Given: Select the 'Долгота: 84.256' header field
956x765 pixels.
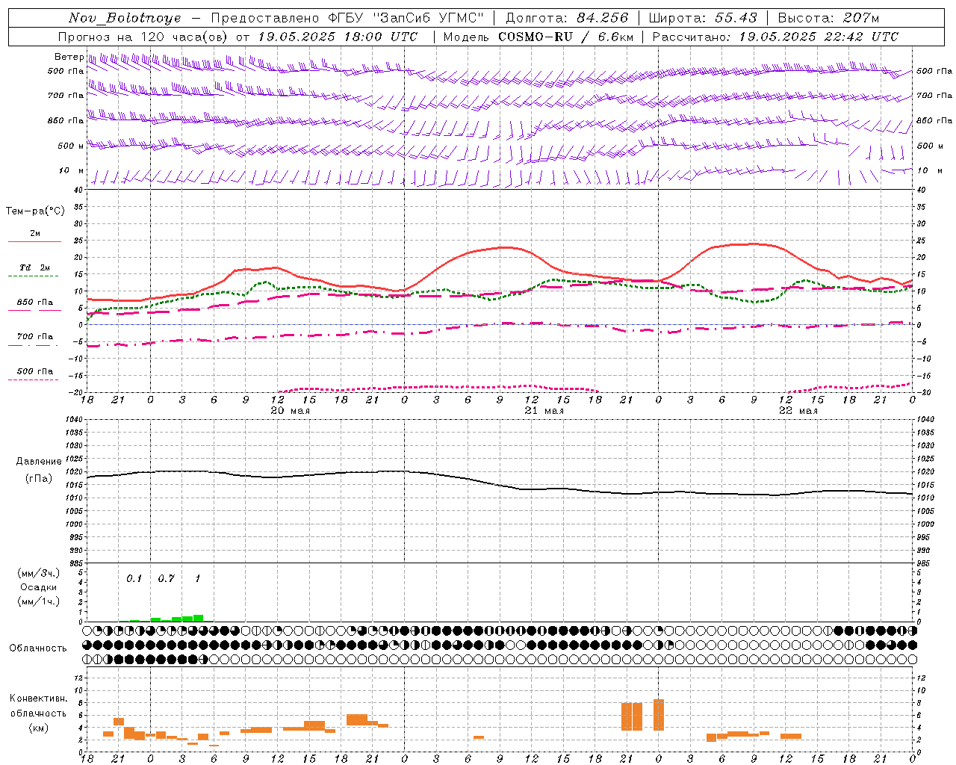Looking at the screenshot, I should pyautogui.click(x=567, y=18).
